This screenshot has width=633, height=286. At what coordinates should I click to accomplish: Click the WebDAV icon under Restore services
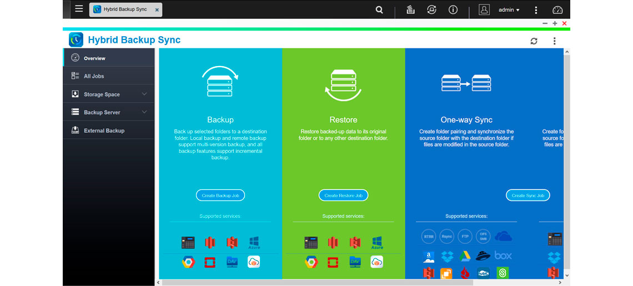pos(355,262)
